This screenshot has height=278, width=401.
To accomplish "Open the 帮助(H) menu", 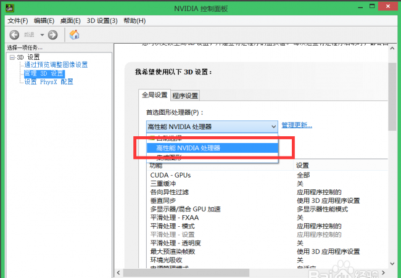I will [x=134, y=21].
